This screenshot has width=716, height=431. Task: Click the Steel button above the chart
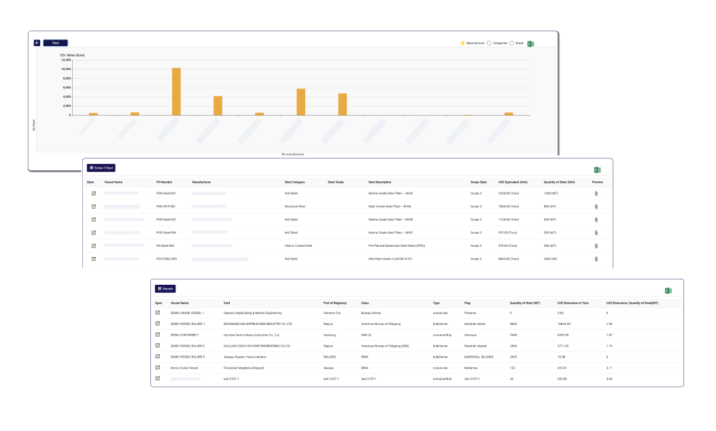tap(55, 43)
